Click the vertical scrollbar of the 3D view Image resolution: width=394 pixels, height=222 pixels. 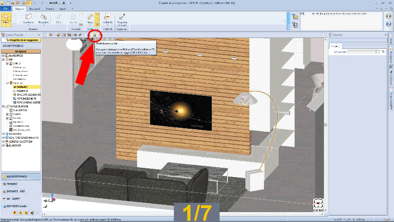(x=326, y=125)
